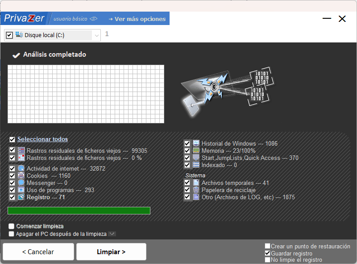Enable Crear un punto de restauración

tap(267, 246)
